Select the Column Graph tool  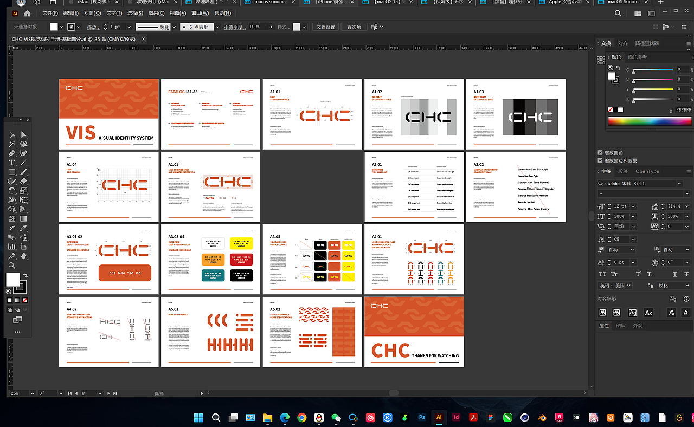click(x=12, y=247)
